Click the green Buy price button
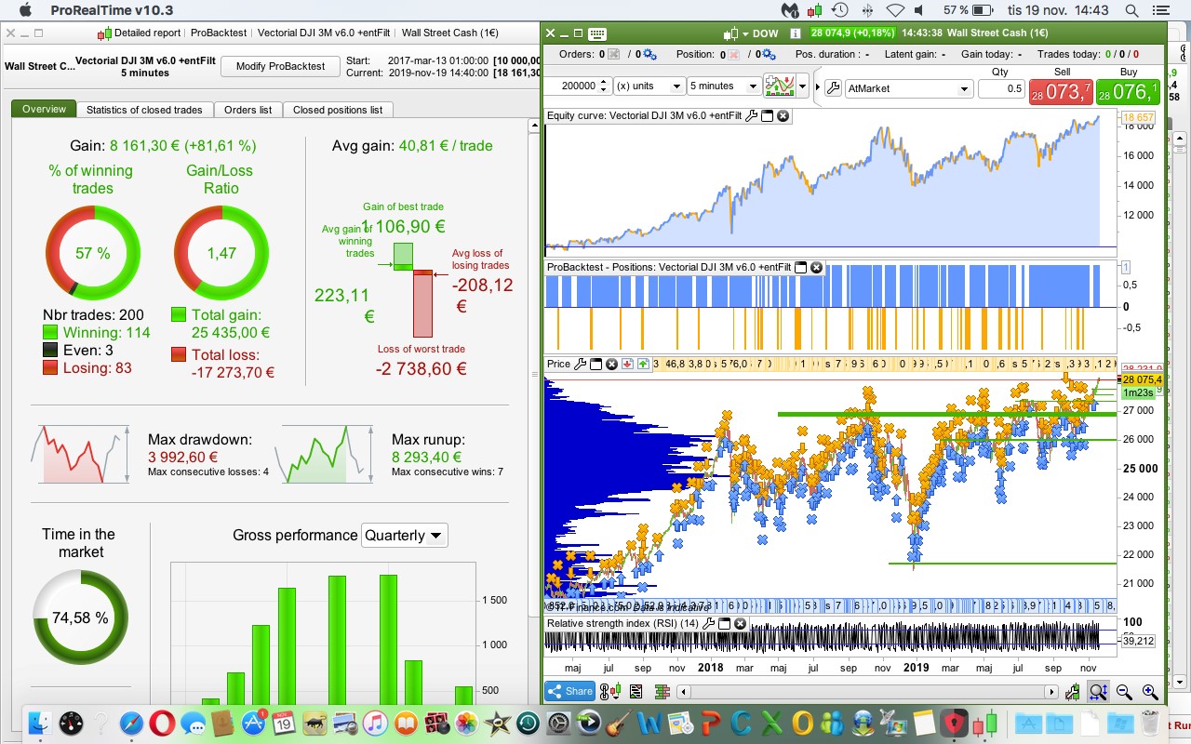 [1129, 92]
